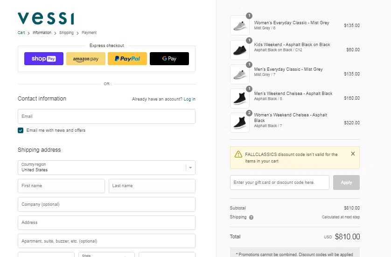Dismiss the FALLCLASSICS discount warning

point(353,154)
